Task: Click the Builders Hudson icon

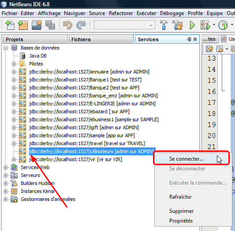Action: (14, 183)
